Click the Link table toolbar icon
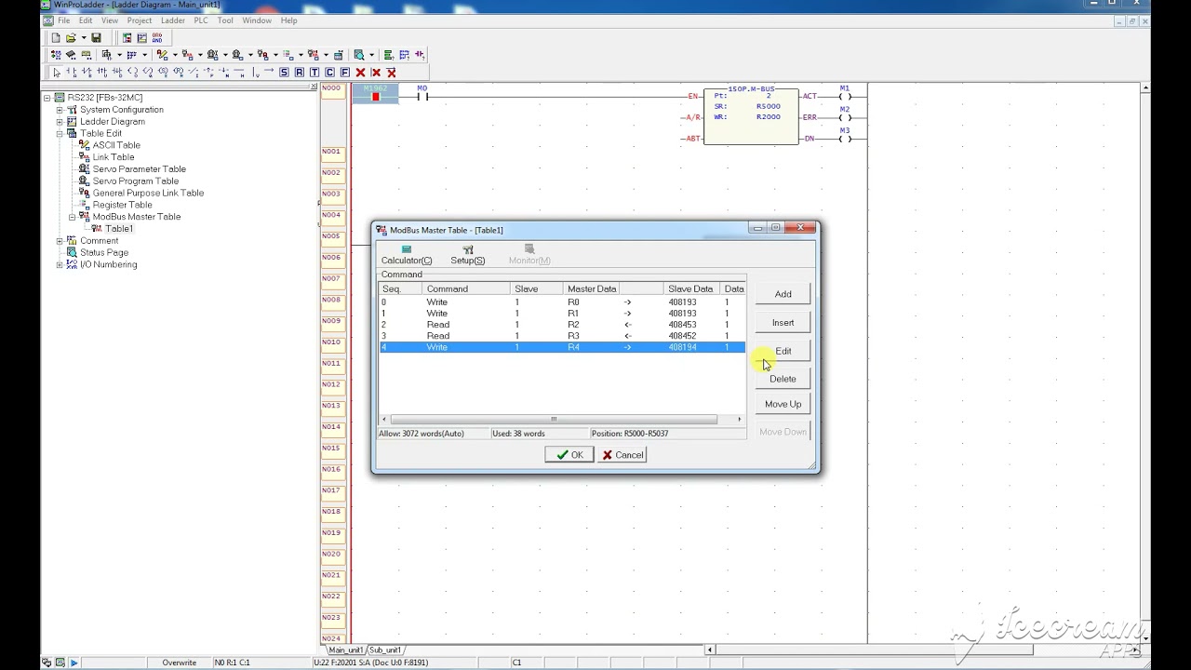This screenshot has height=670, width=1191. (187, 55)
